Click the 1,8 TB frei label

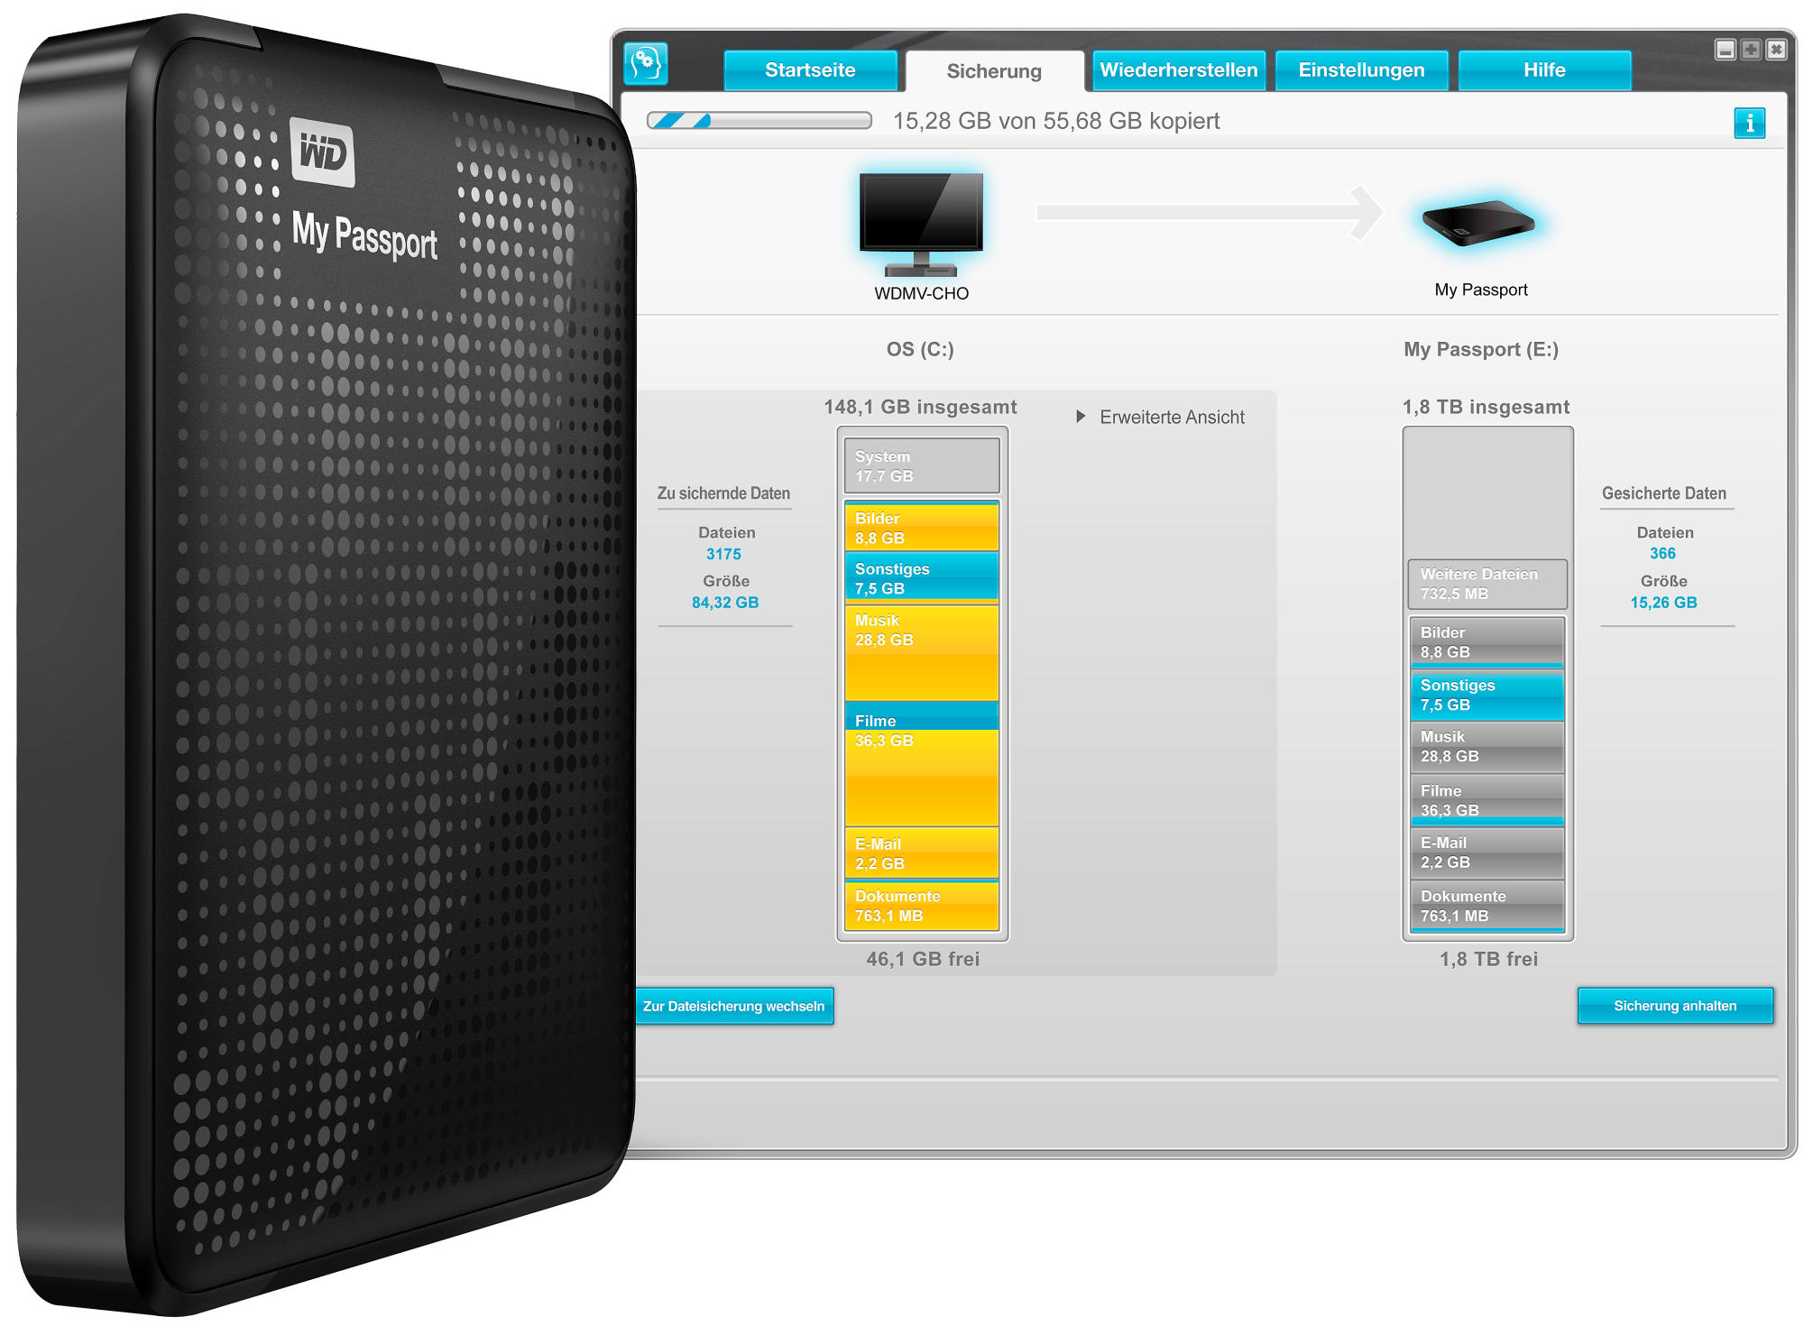(x=1488, y=959)
